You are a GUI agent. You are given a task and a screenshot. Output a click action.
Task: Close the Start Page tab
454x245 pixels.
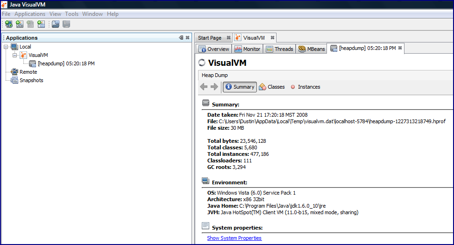click(228, 38)
